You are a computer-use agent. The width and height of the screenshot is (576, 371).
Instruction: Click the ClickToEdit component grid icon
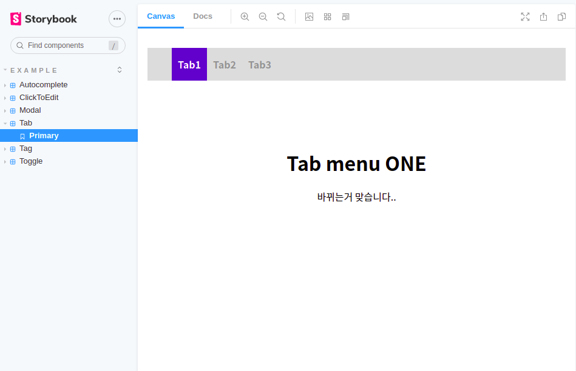point(13,98)
